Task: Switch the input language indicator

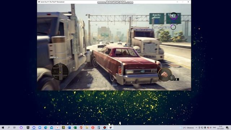Action: [x=214, y=127]
